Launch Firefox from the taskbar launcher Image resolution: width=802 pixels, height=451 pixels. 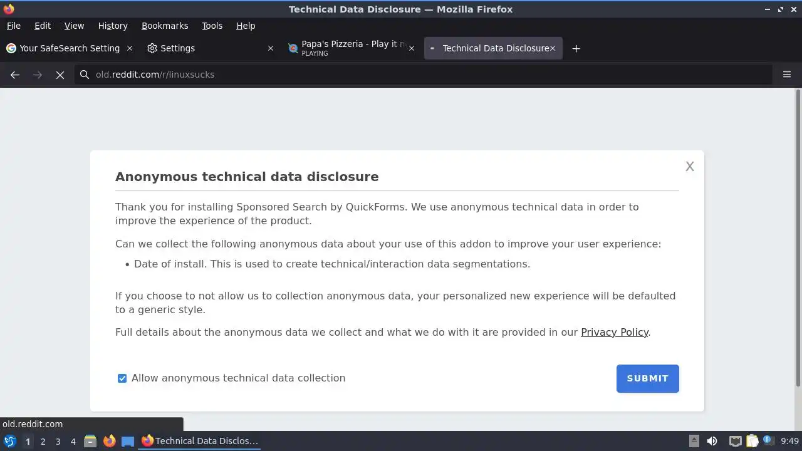click(x=109, y=441)
